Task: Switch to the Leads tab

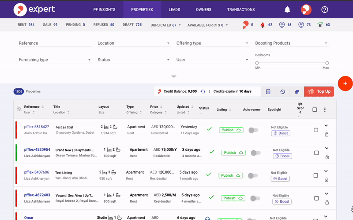Action: 174,9
